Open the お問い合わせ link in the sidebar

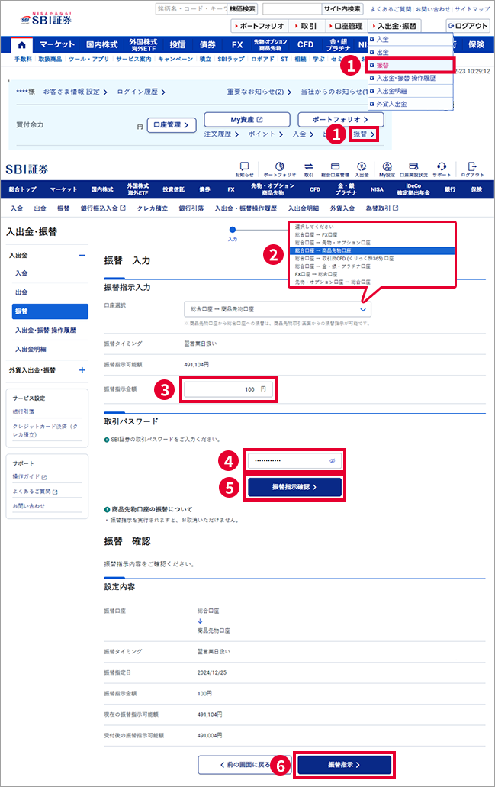pyautogui.click(x=28, y=506)
